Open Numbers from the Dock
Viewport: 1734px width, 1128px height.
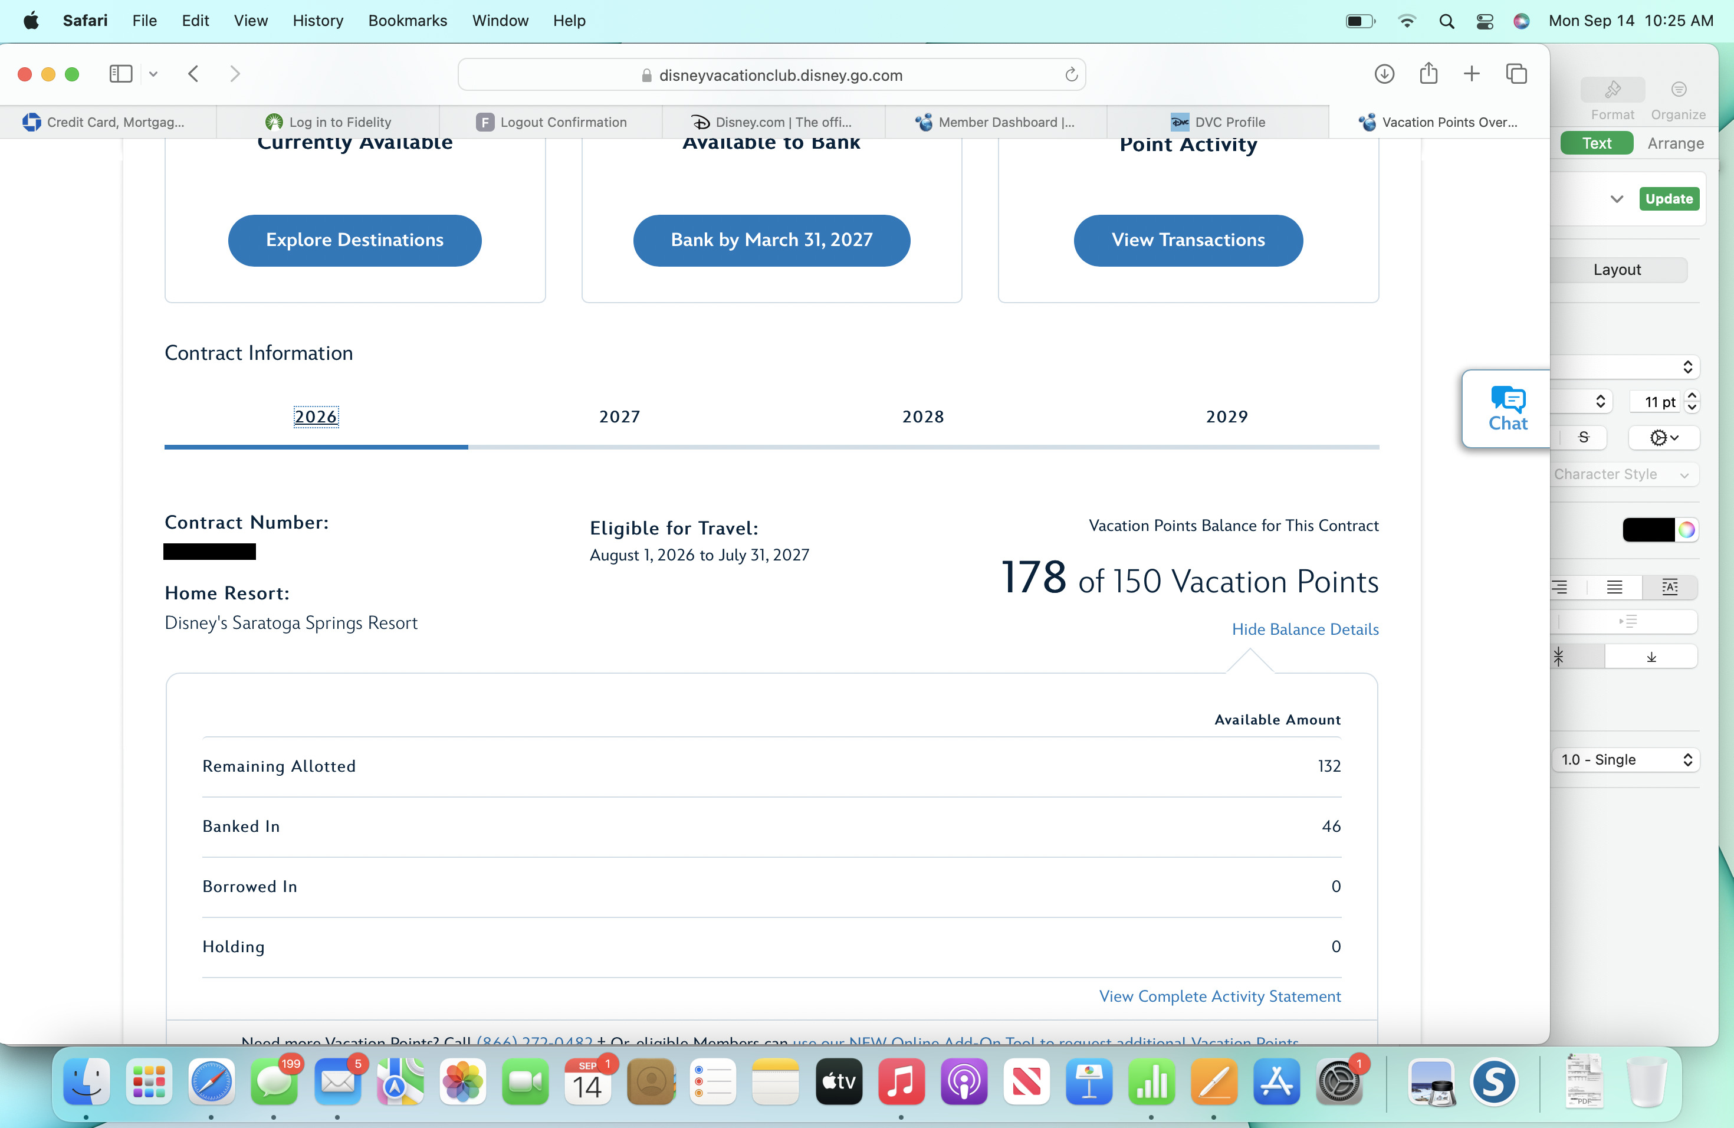(x=1152, y=1081)
